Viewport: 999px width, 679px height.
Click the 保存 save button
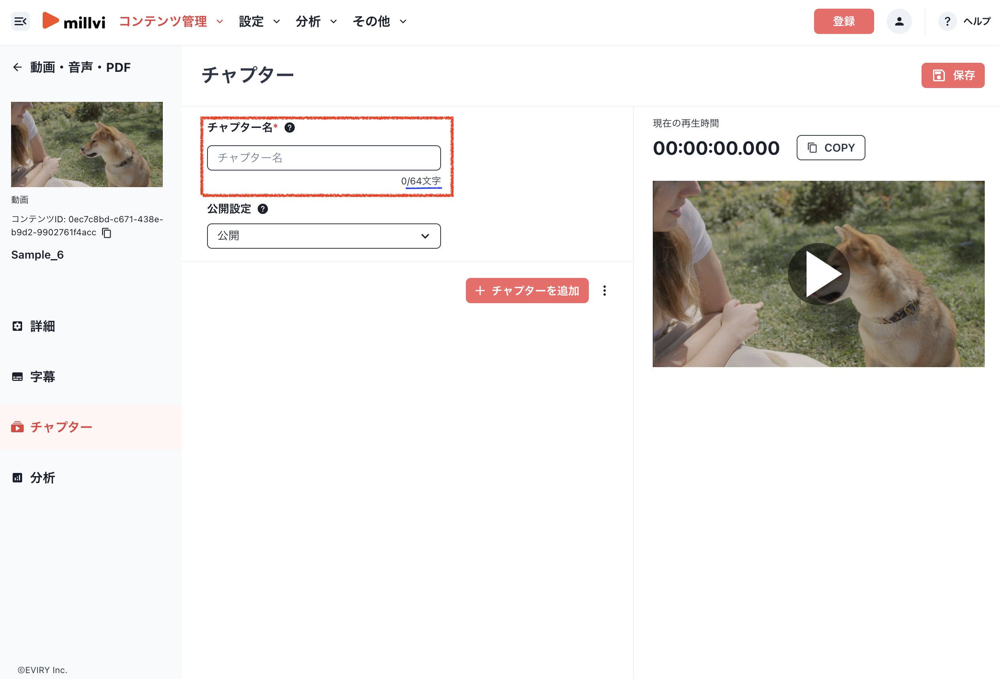pyautogui.click(x=953, y=75)
